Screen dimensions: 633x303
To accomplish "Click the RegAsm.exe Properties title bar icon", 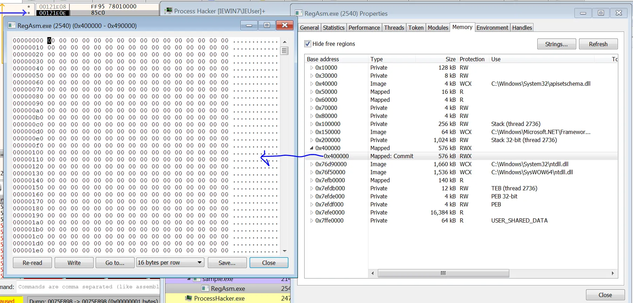I will (299, 13).
